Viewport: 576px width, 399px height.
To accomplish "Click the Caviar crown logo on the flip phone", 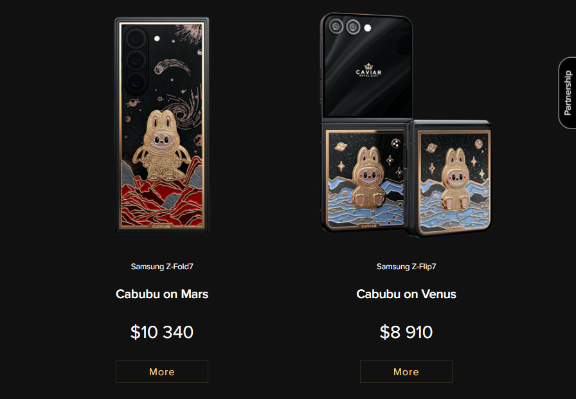I will (368, 70).
